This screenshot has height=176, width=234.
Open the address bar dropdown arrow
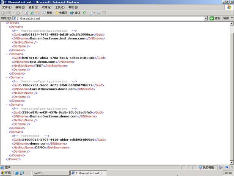point(206,18)
